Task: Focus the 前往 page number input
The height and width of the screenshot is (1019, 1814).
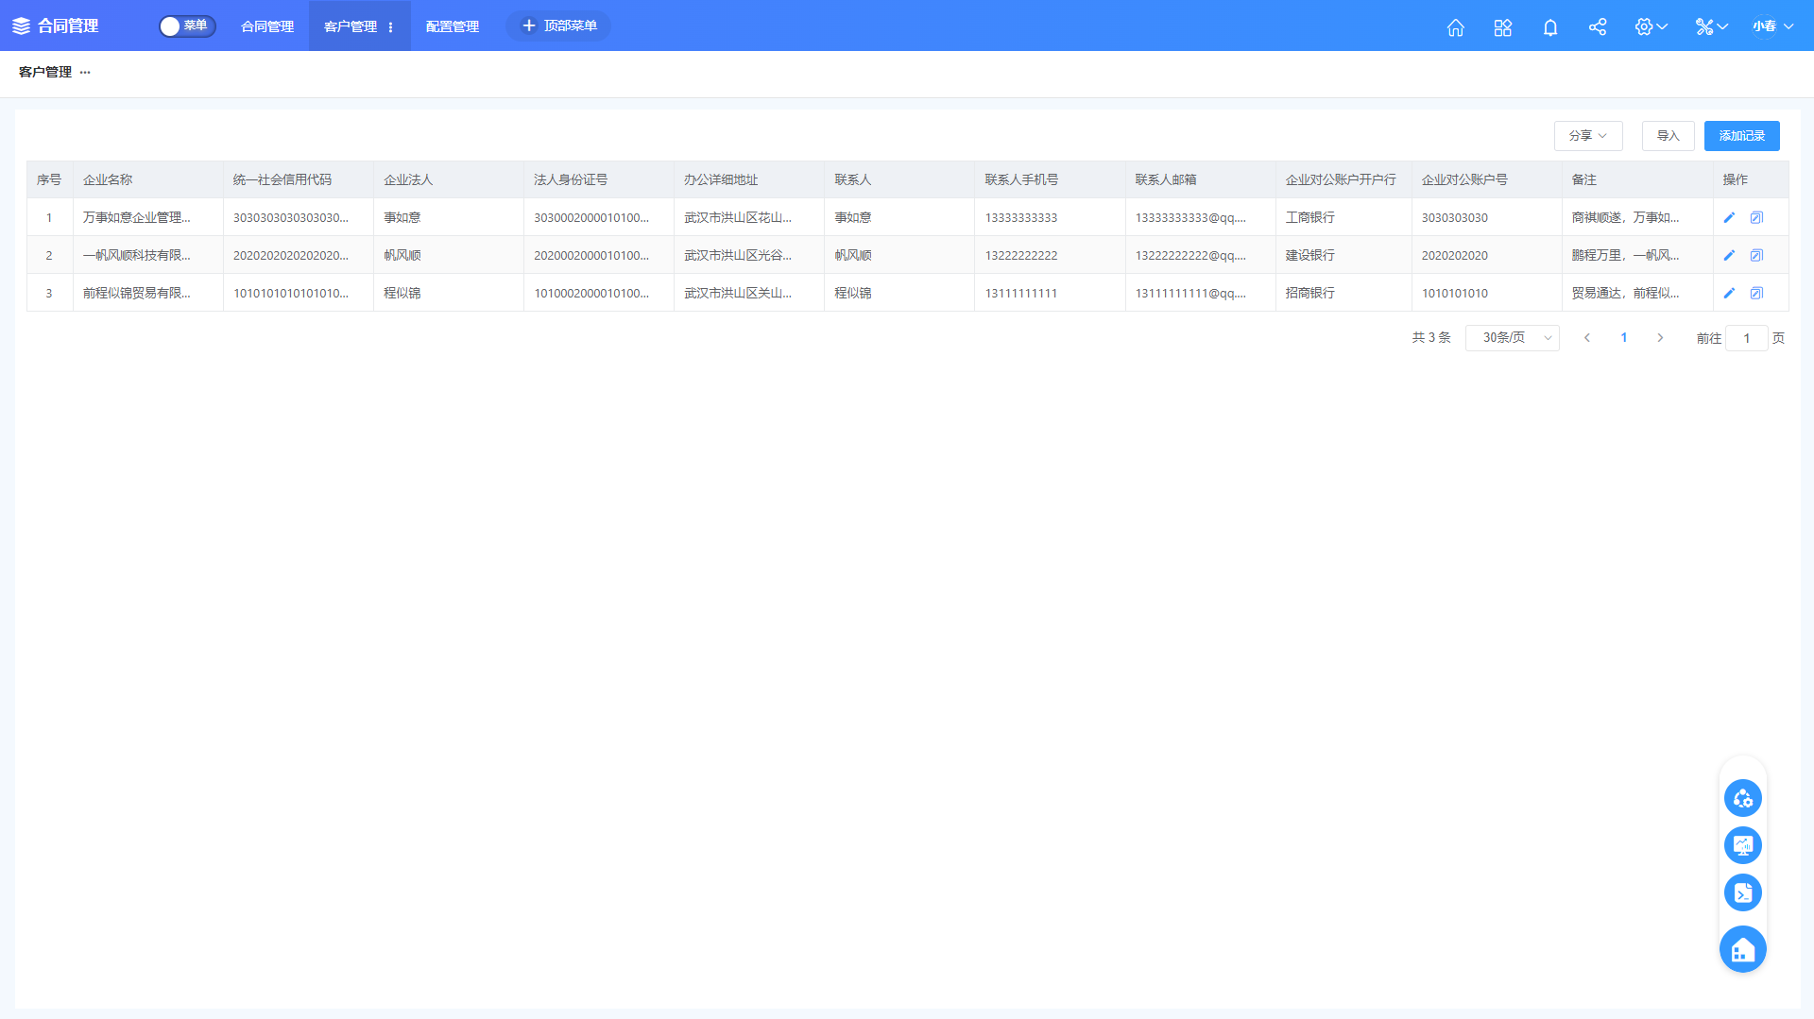Action: (x=1746, y=338)
